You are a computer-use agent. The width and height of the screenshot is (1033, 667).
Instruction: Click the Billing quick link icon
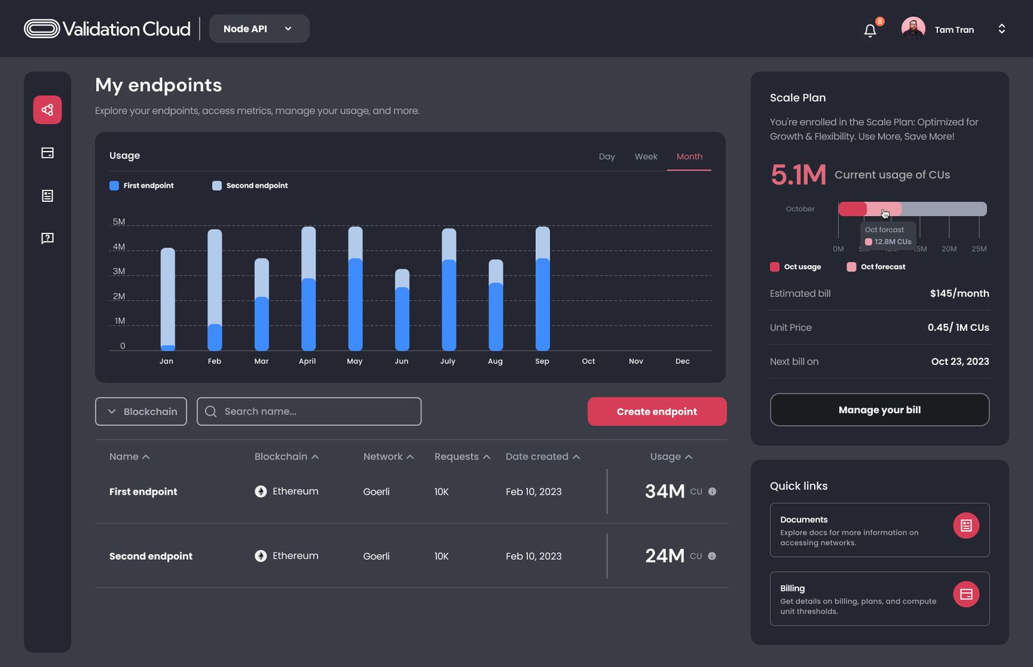pyautogui.click(x=966, y=594)
